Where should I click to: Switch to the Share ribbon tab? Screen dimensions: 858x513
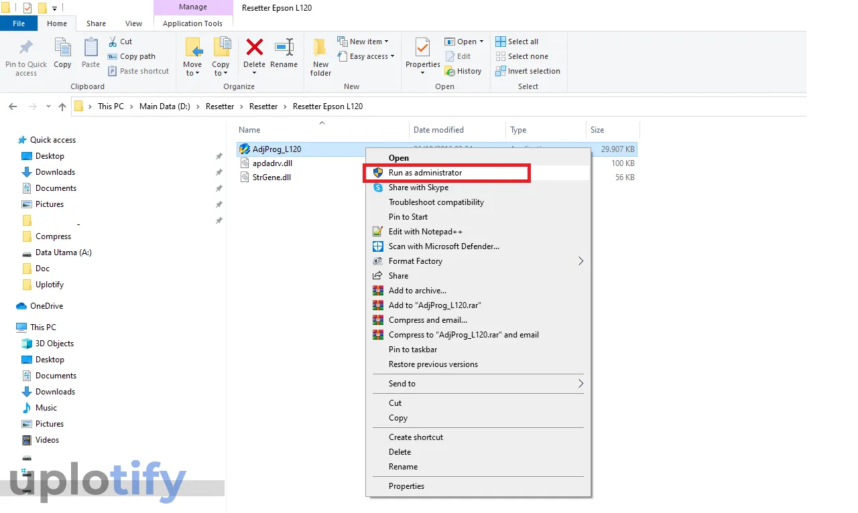96,23
